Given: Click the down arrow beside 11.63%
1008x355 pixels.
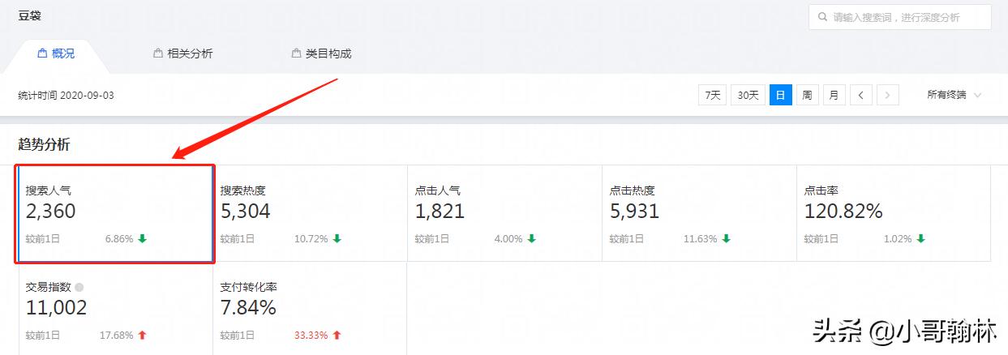Looking at the screenshot, I should point(727,239).
